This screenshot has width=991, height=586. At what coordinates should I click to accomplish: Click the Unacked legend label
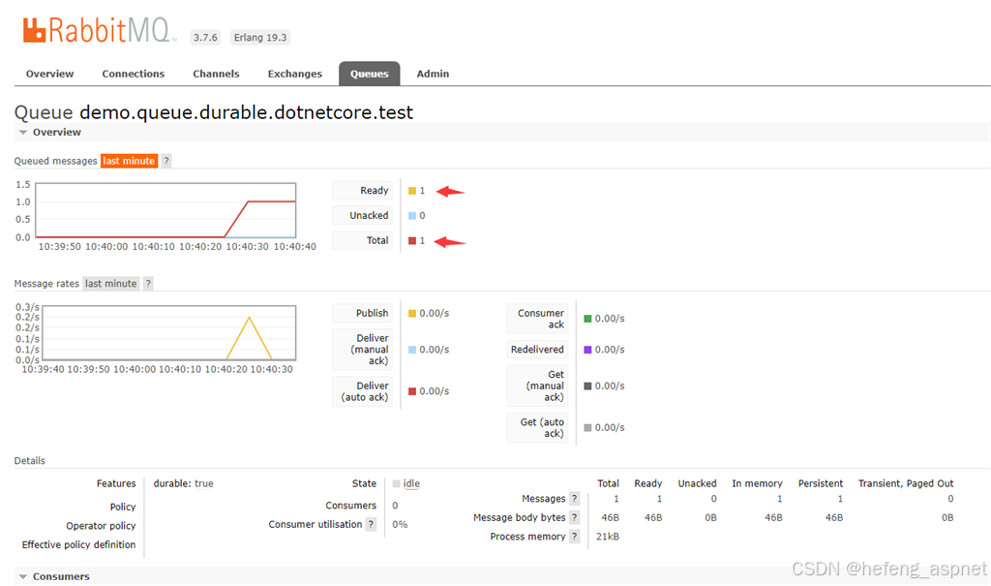363,216
